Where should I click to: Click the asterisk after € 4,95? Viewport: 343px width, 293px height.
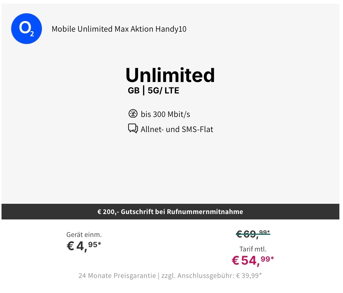pyautogui.click(x=100, y=243)
